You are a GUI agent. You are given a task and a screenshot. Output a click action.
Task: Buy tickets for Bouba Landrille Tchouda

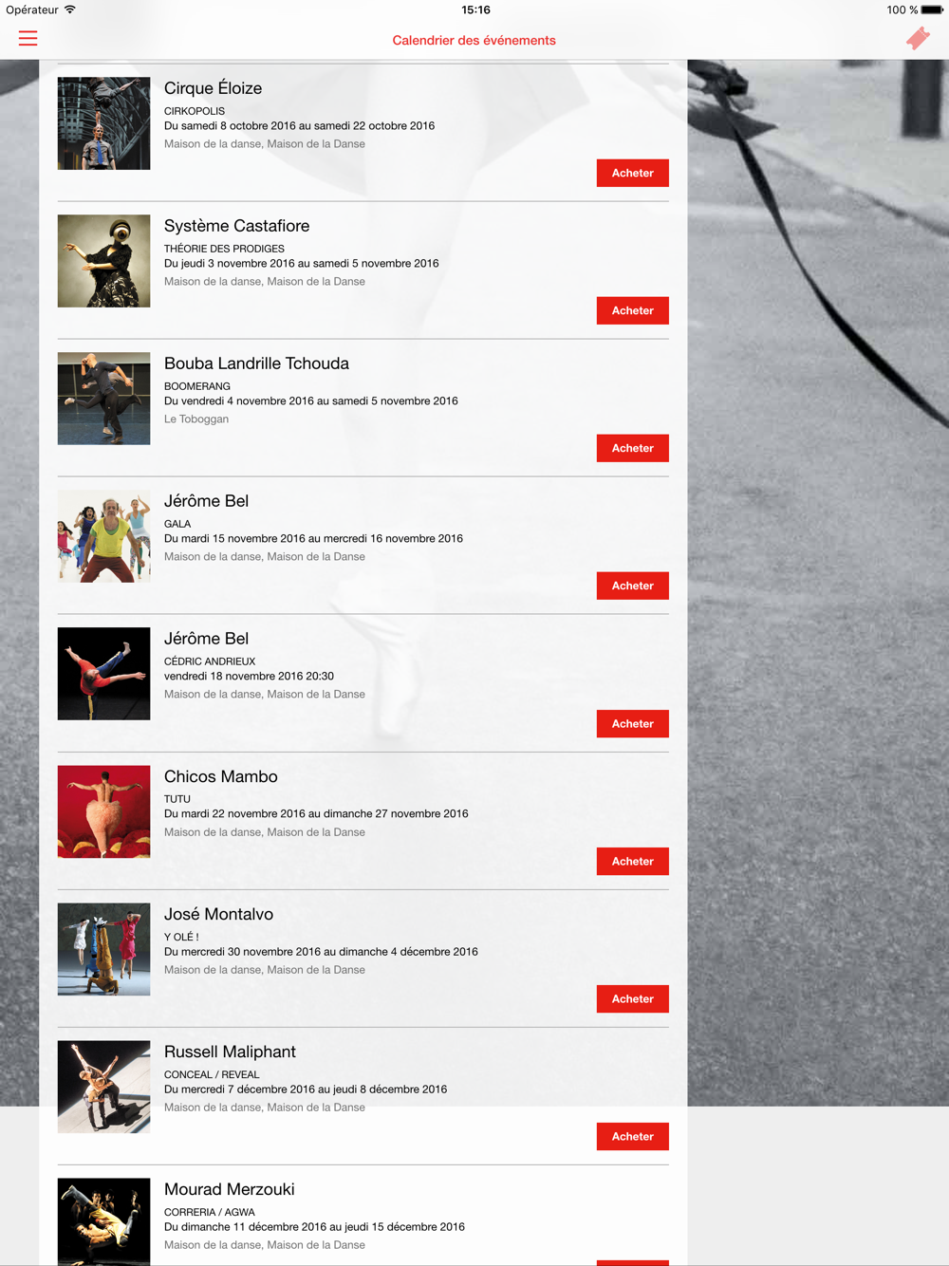pyautogui.click(x=633, y=448)
